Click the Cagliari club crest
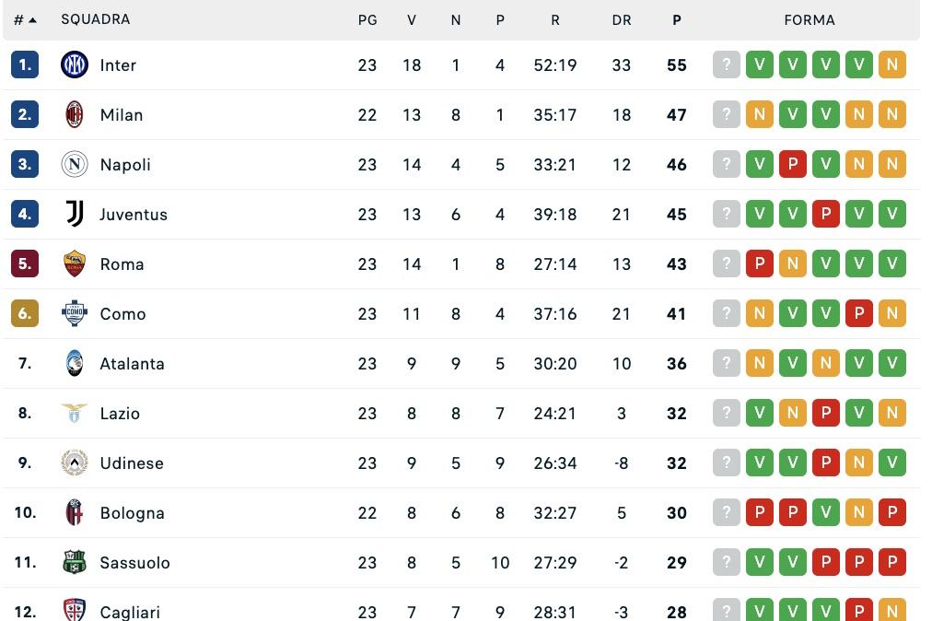932x621 pixels. pyautogui.click(x=75, y=611)
